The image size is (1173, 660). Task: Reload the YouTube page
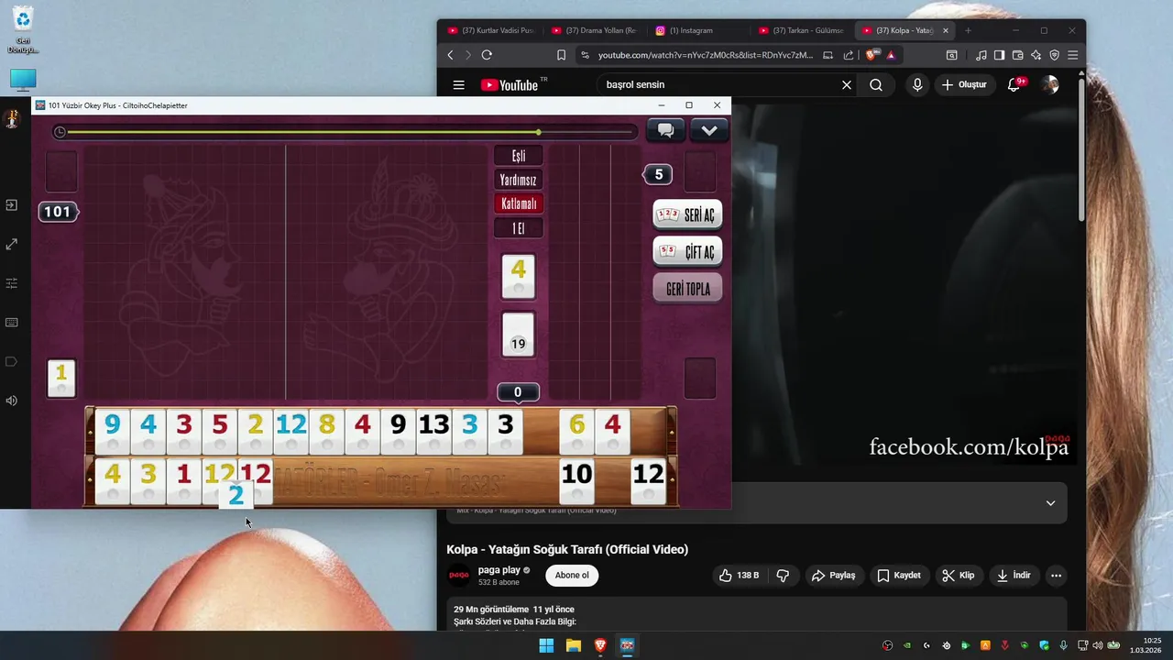coord(487,55)
